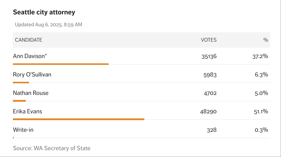
Task: Select the Write-in row label
Action: (x=23, y=130)
